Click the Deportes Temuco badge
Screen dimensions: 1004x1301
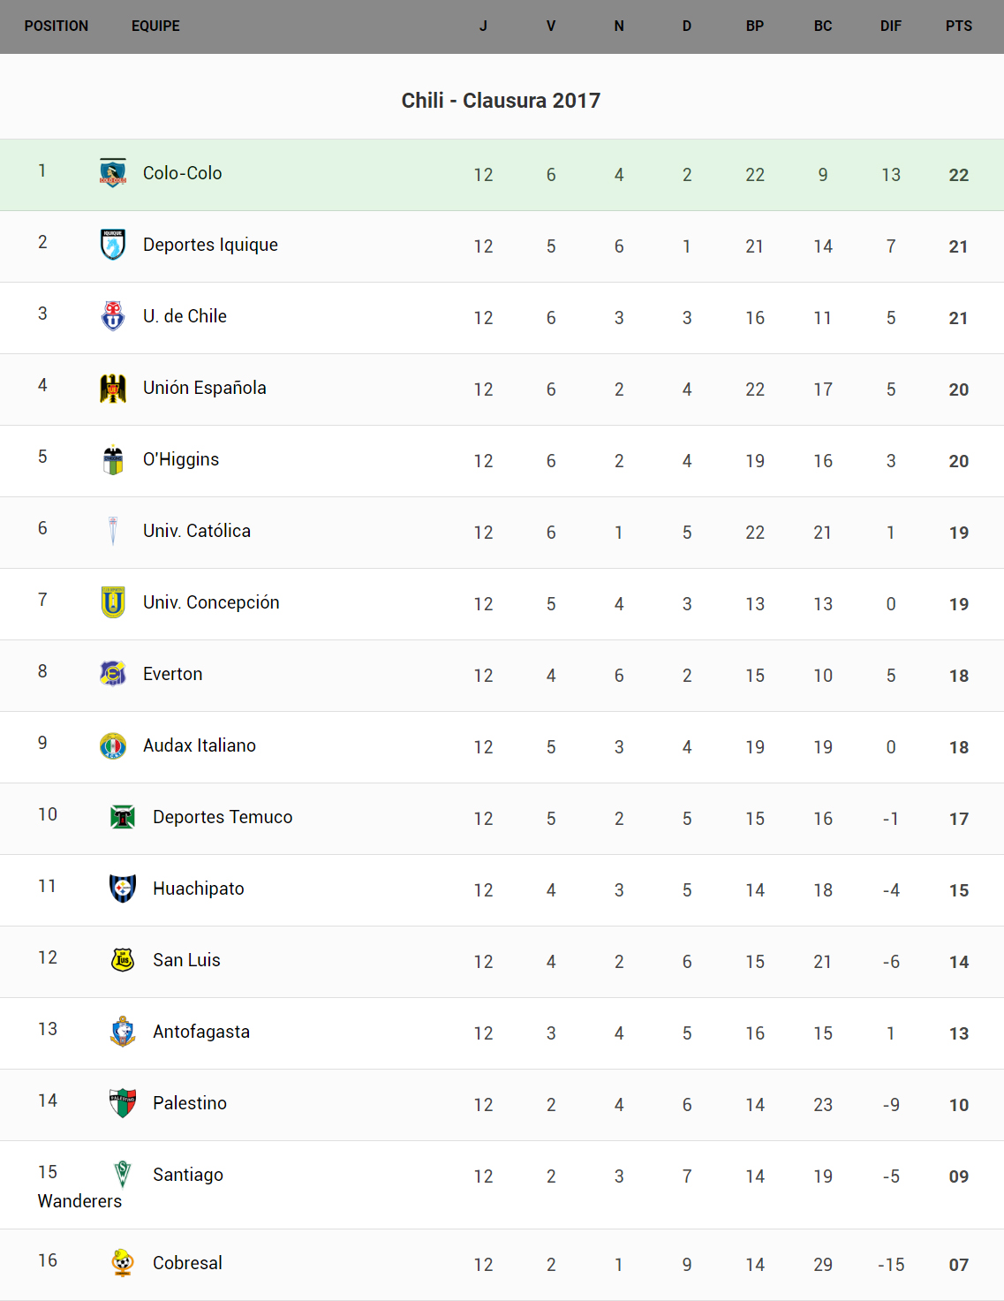(x=123, y=817)
